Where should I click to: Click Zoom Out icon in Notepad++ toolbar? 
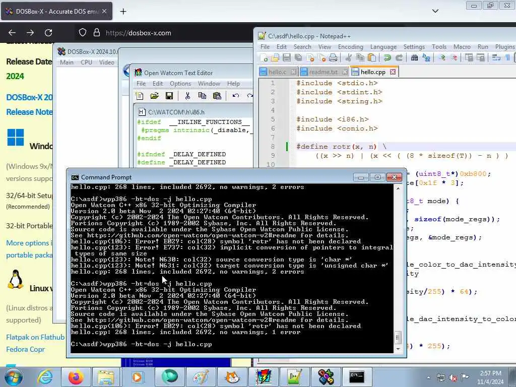(x=454, y=58)
